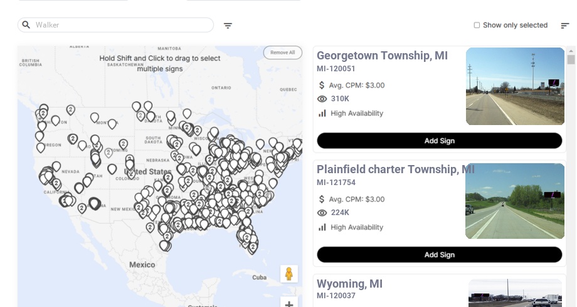The image size is (577, 307).
Task: View Plainfield charter Township billboard photo
Action: 515,201
